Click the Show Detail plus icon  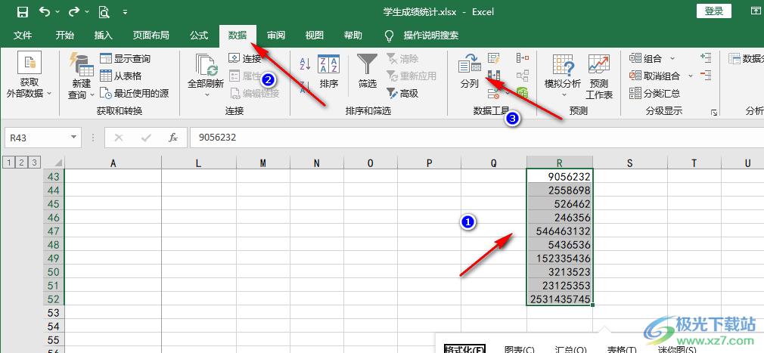point(705,58)
